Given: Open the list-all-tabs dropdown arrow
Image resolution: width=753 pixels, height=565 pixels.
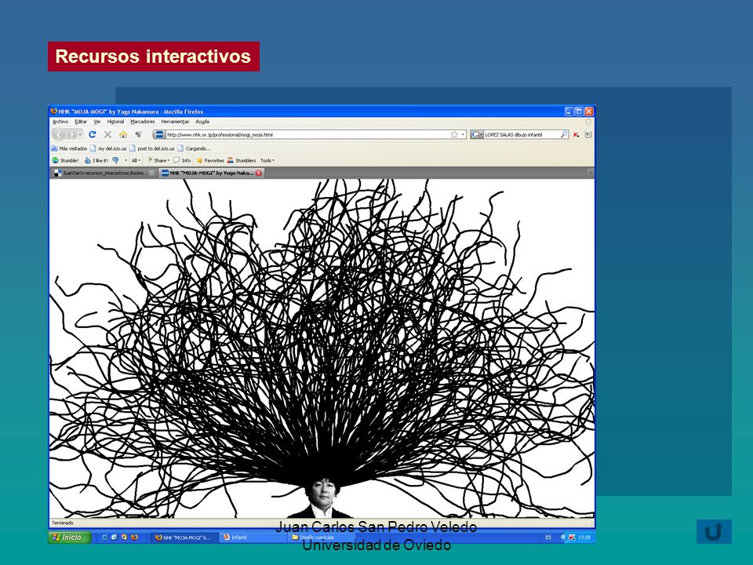Looking at the screenshot, I should pos(590,173).
